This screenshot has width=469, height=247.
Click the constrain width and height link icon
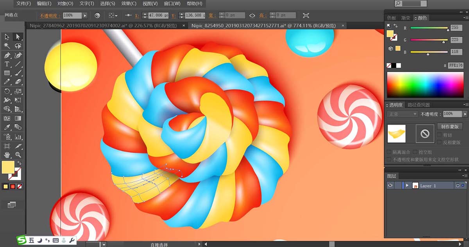(x=252, y=15)
